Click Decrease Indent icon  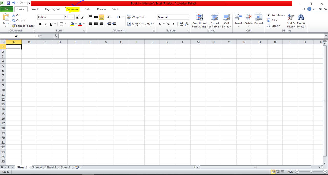pos(109,24)
